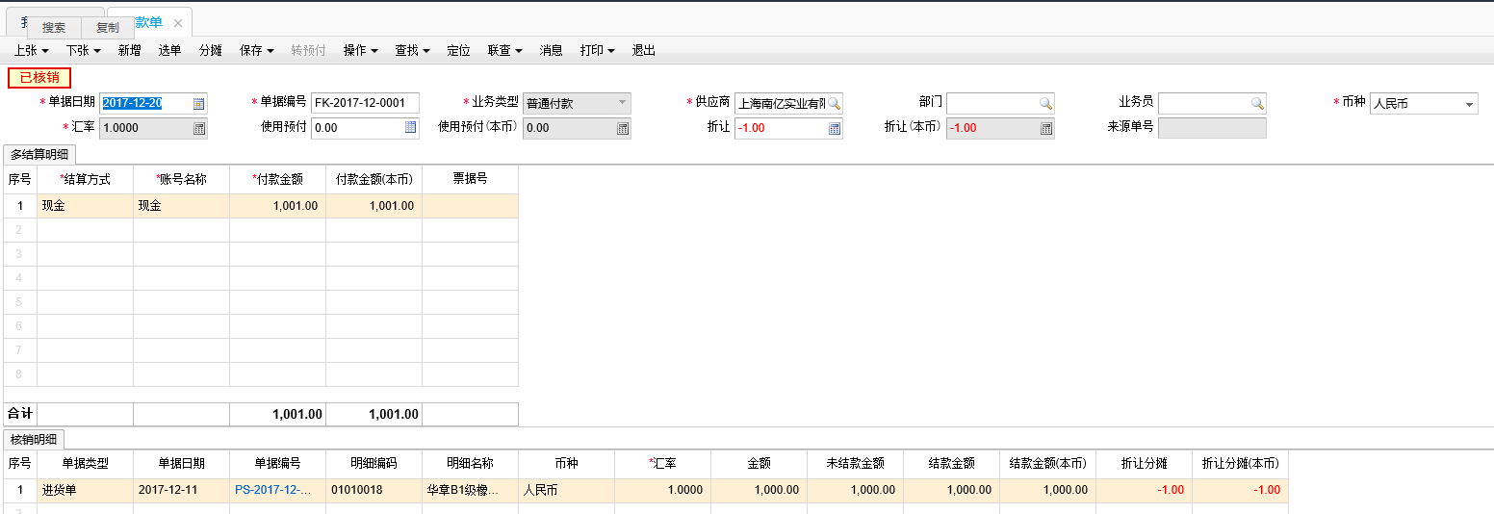Open the 业务类型 dropdown

(622, 103)
